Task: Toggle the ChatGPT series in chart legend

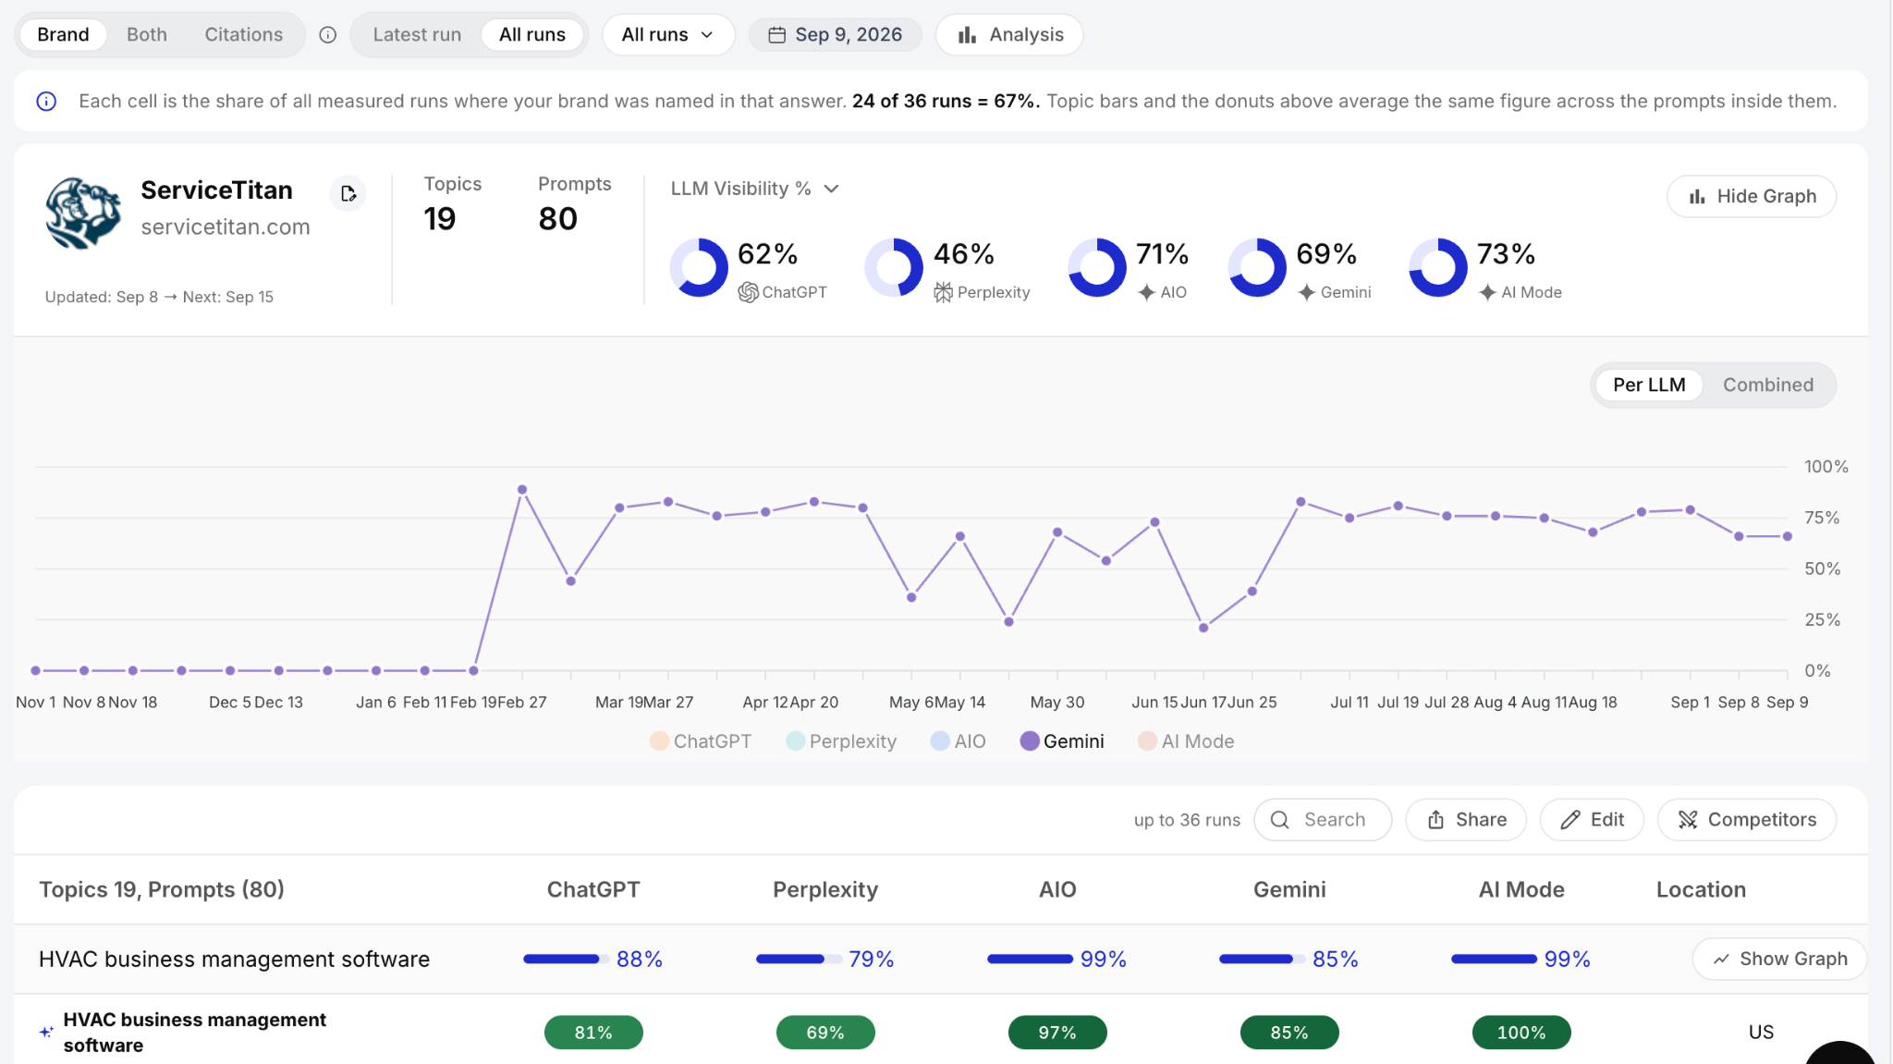Action: (x=701, y=741)
